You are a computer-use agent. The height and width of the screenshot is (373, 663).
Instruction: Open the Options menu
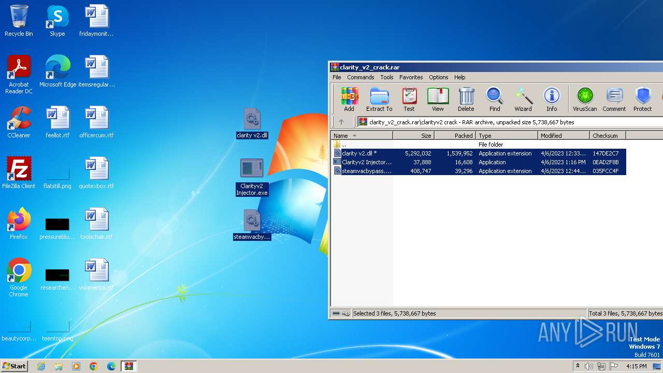point(438,77)
